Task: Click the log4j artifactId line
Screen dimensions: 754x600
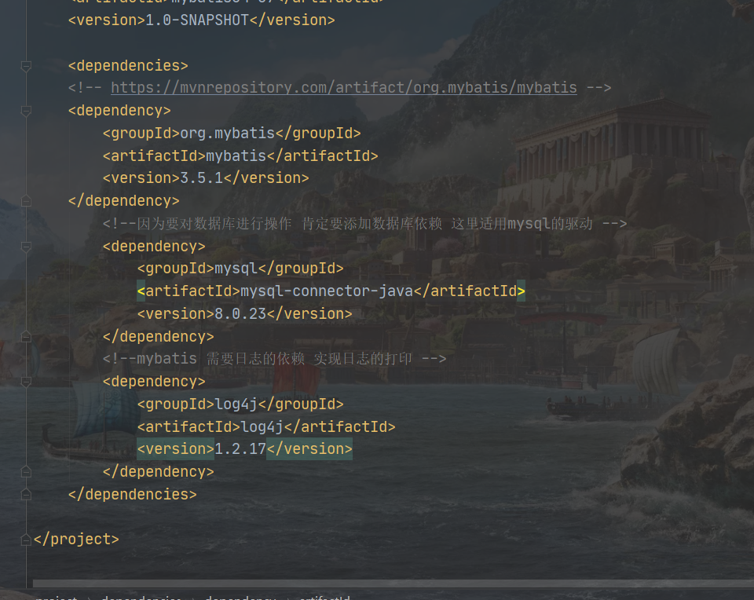Action: coord(266,427)
